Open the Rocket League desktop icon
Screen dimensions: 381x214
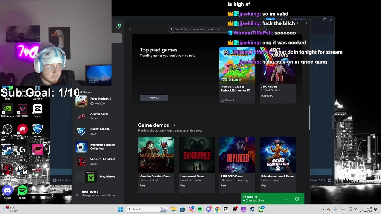coord(38,132)
